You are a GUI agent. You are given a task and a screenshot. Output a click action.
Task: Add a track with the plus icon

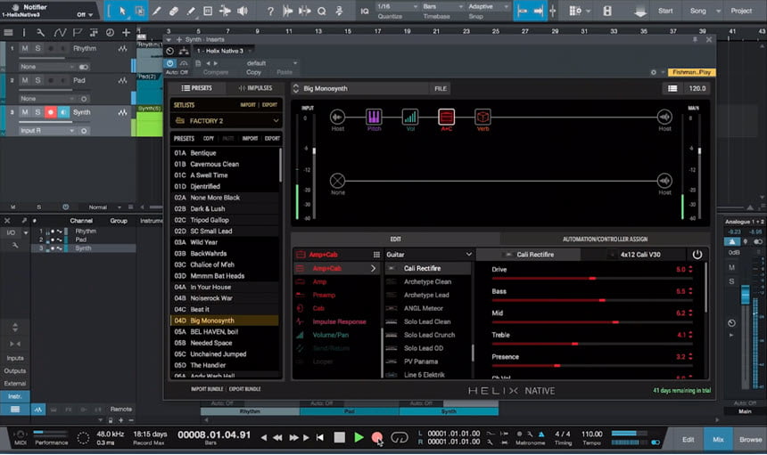tap(127, 33)
